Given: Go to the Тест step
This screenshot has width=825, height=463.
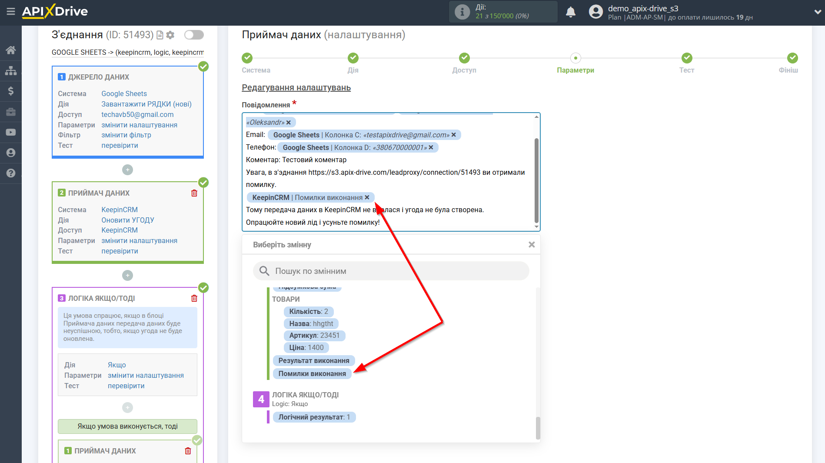Looking at the screenshot, I should click(x=687, y=58).
